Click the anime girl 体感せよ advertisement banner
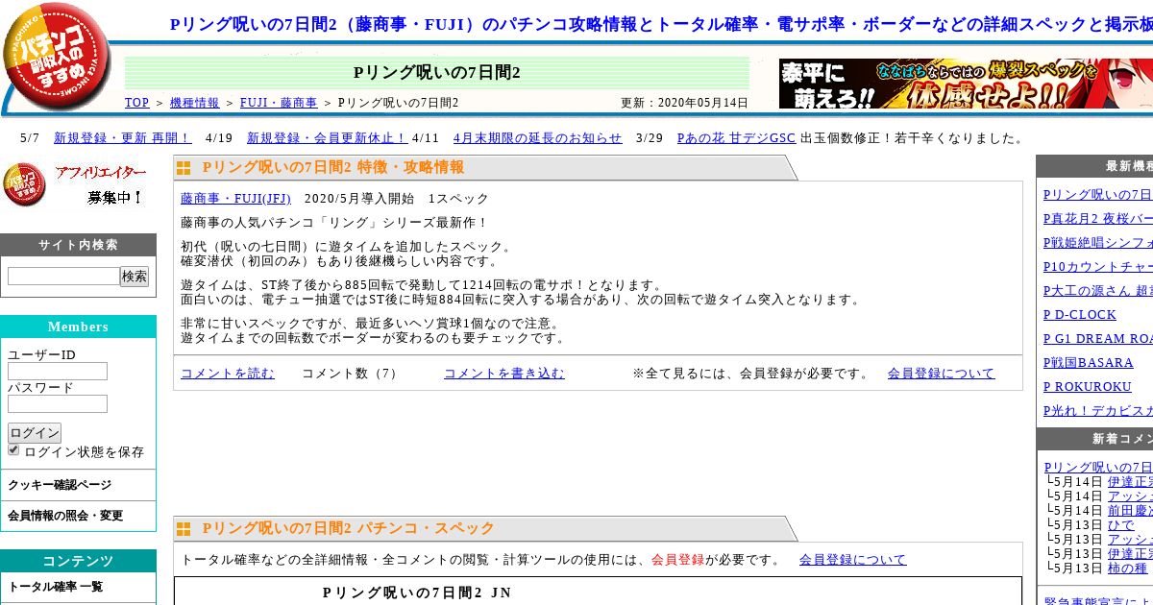The height and width of the screenshot is (605, 1153). (x=966, y=84)
